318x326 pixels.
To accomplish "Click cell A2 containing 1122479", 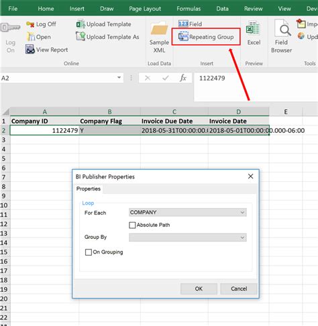I will coord(44,130).
